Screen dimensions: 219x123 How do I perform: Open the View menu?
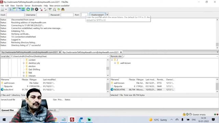[x=12, y=5]
